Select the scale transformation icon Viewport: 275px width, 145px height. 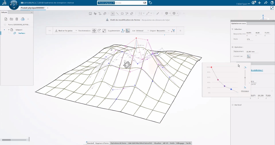click(104, 31)
